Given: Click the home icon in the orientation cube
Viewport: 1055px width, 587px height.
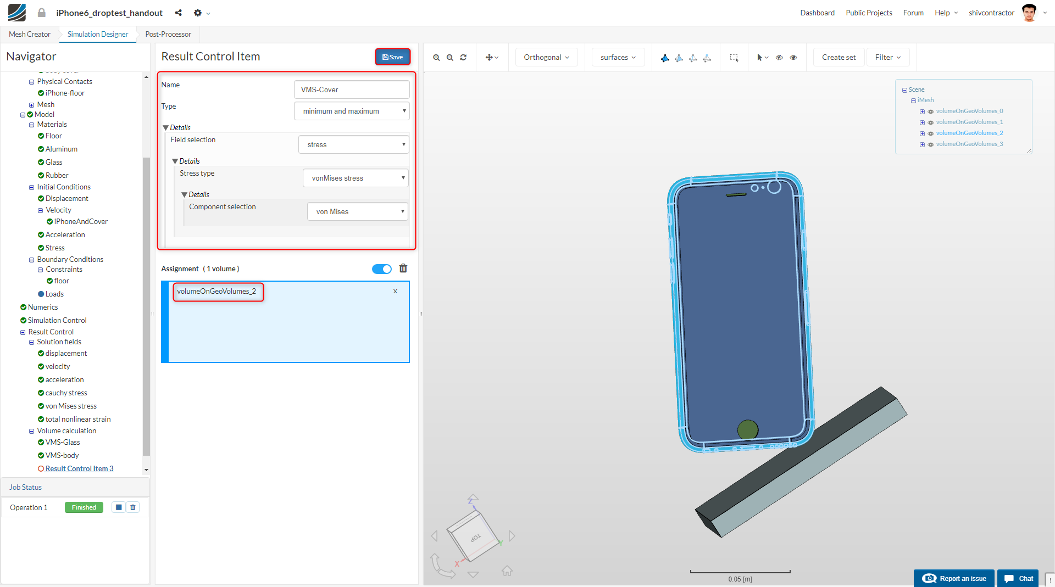Looking at the screenshot, I should point(507,571).
